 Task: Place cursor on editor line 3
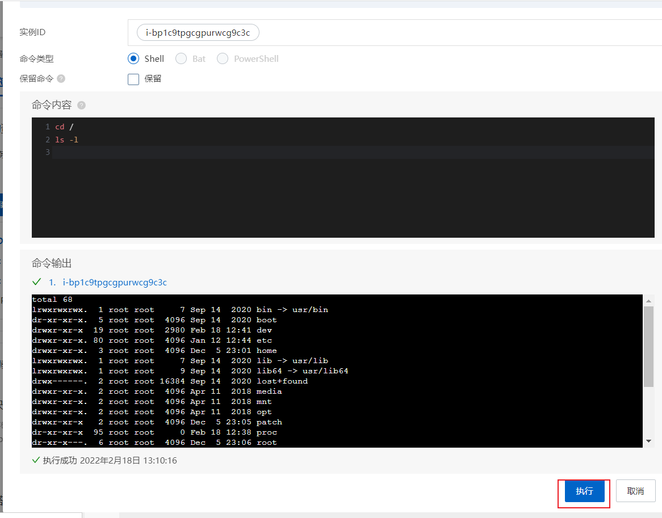pos(353,152)
